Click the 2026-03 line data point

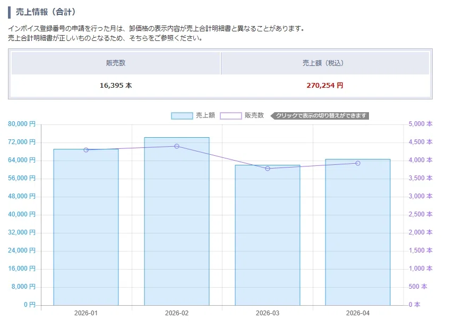pyautogui.click(x=268, y=169)
